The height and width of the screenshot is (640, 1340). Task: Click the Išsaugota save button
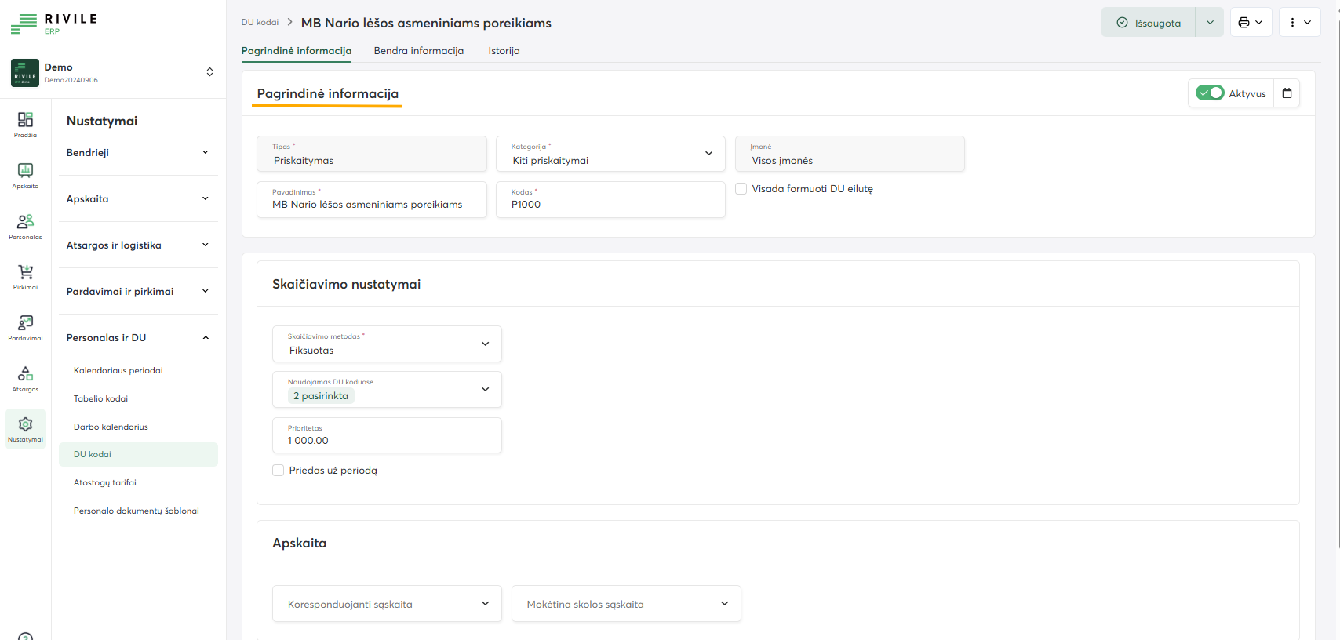(1149, 23)
